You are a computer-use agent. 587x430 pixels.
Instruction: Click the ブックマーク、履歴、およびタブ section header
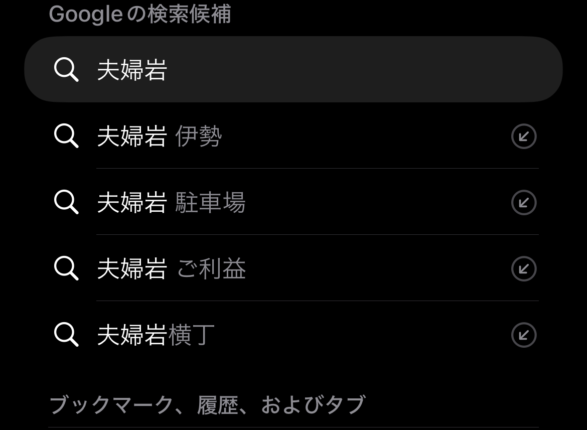tap(207, 404)
